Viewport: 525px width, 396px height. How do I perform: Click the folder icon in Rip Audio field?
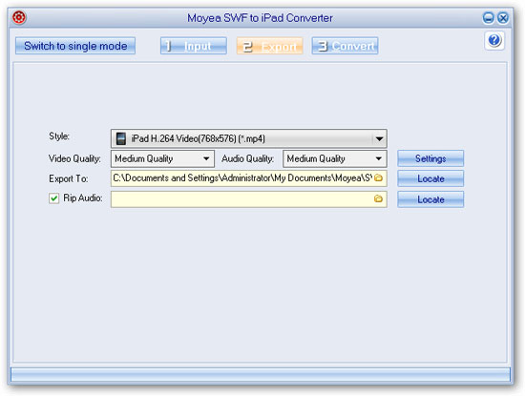(x=378, y=198)
